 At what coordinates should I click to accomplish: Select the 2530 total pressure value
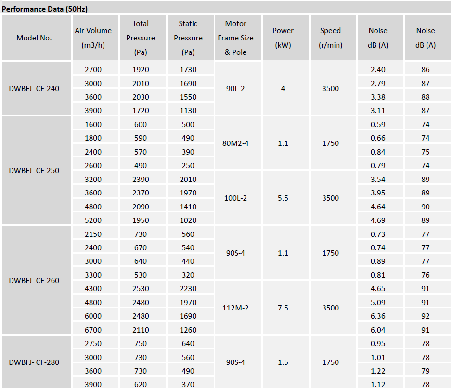141,289
